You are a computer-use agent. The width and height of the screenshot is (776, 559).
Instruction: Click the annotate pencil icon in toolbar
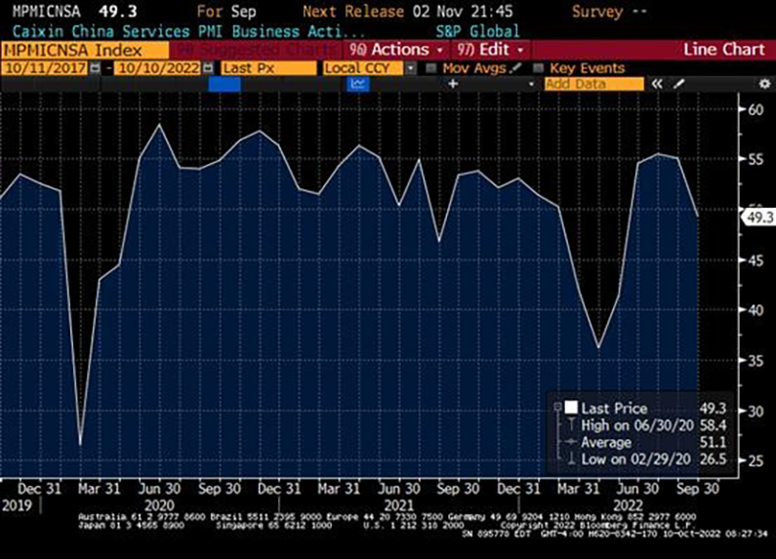click(x=679, y=84)
